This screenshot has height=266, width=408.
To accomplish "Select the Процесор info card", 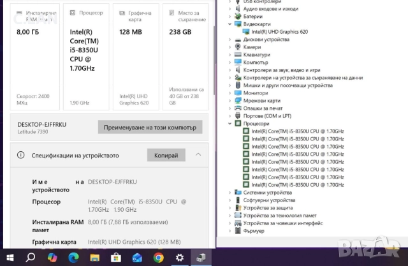I will [86, 57].
